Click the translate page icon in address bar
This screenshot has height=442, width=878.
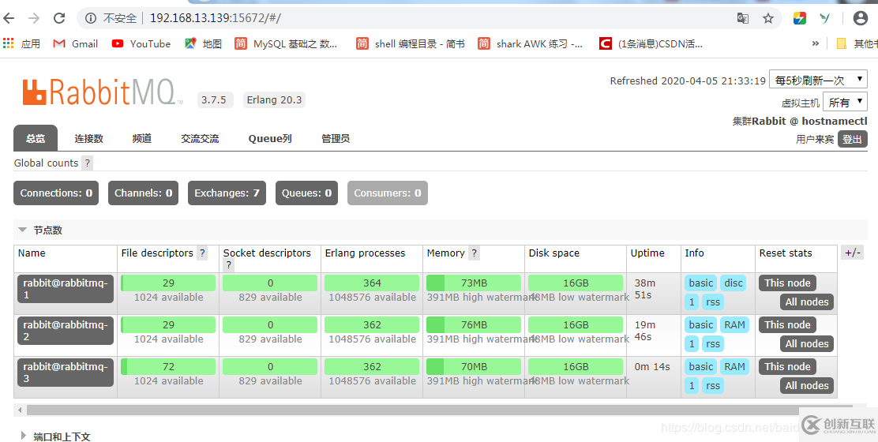(743, 18)
